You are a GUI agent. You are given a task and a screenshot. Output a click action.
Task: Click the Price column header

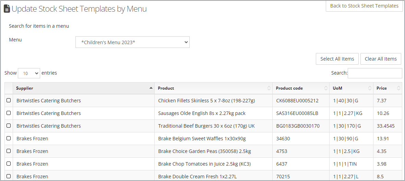point(388,88)
